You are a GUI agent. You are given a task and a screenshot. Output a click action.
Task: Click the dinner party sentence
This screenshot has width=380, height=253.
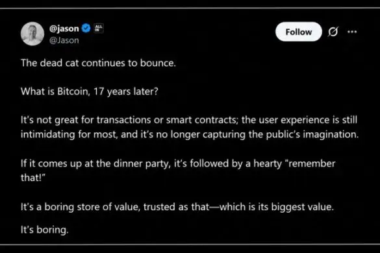click(178, 163)
